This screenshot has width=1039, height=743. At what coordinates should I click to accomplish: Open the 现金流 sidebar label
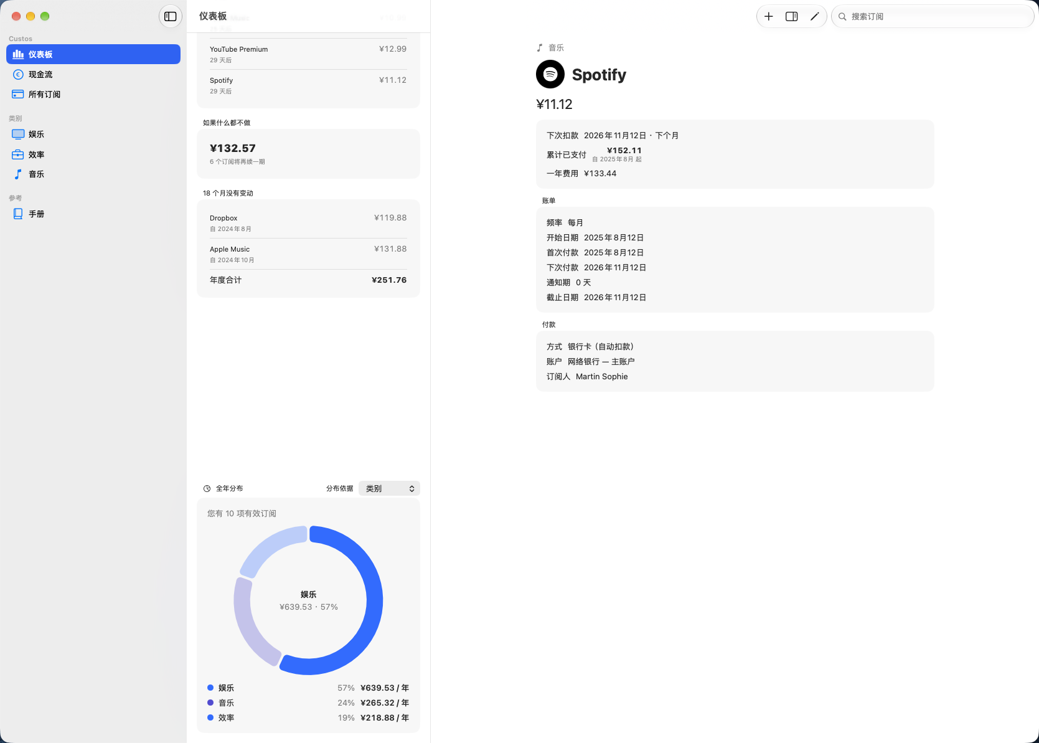[40, 74]
